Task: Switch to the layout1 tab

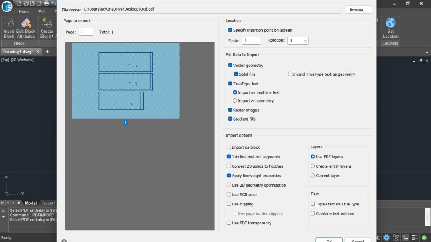Action: click(48, 203)
